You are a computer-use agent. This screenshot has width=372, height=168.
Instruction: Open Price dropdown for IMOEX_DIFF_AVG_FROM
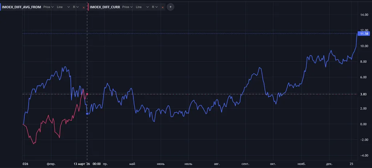[49, 7]
